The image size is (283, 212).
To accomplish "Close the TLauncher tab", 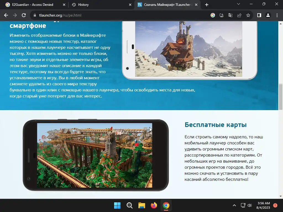I will [x=196, y=5].
